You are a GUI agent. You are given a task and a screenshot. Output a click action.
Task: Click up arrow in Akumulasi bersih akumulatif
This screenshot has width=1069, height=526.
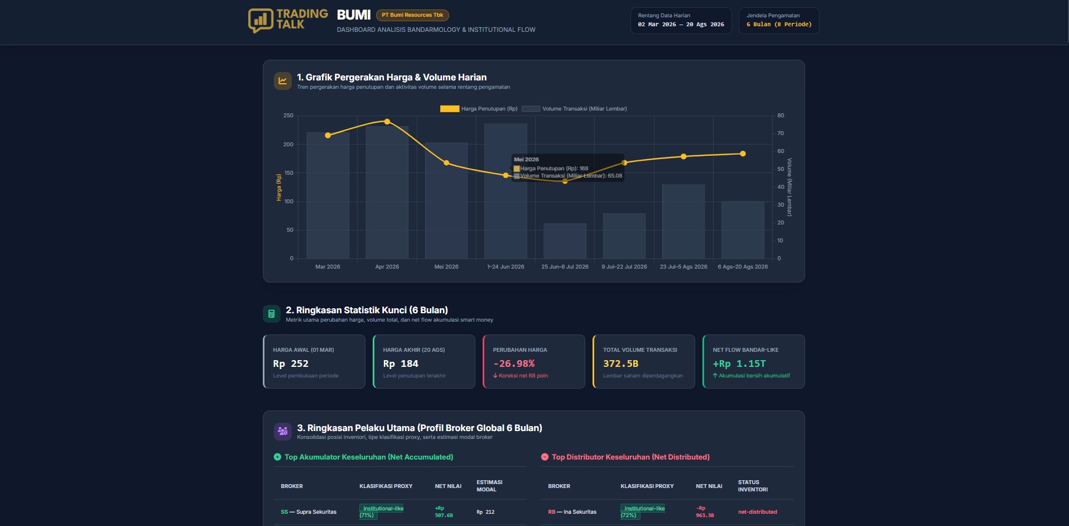[715, 375]
